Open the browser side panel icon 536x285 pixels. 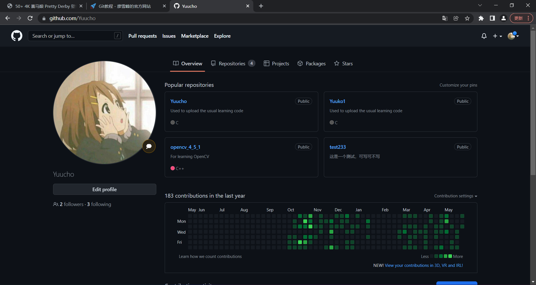(492, 18)
